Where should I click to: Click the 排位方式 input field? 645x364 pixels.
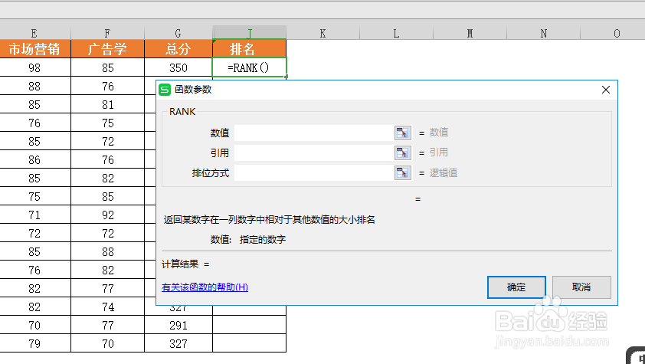pos(314,172)
